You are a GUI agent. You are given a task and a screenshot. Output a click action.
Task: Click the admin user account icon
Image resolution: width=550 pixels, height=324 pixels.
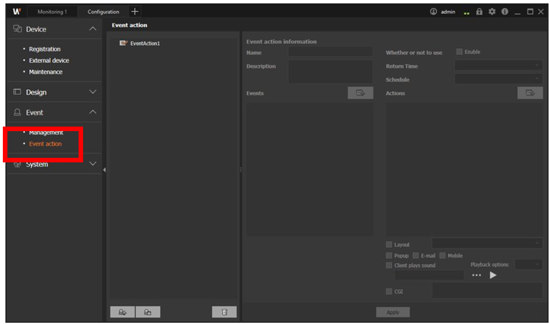434,11
